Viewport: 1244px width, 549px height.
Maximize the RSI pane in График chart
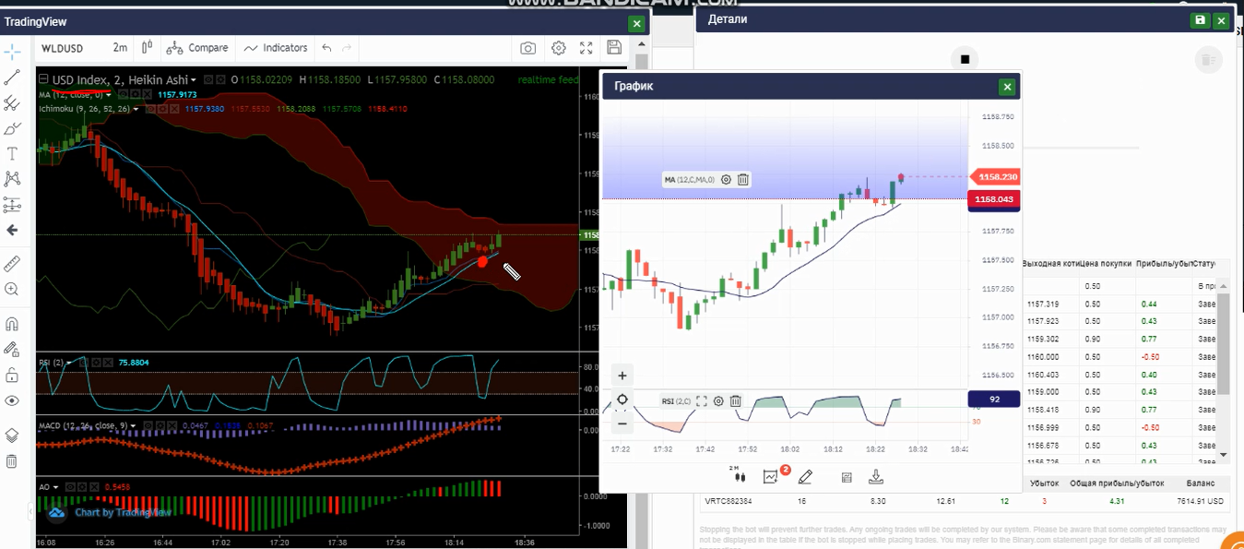pyautogui.click(x=702, y=400)
